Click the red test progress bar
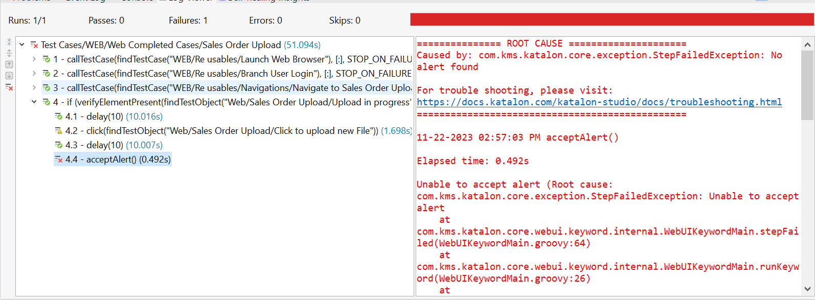The width and height of the screenshot is (815, 300). 612,19
